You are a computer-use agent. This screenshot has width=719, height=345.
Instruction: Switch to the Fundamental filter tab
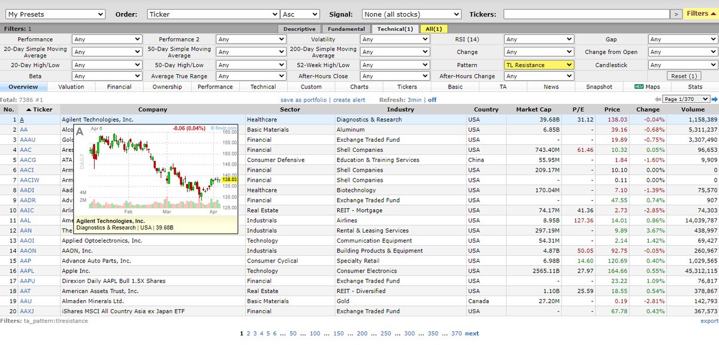tap(346, 29)
